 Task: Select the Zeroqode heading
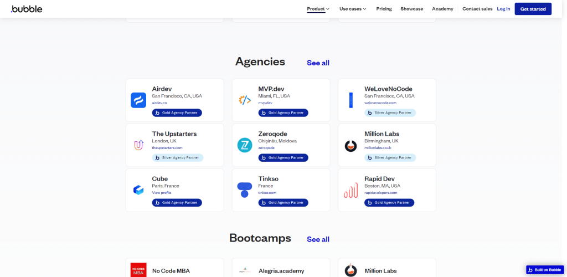(x=272, y=134)
